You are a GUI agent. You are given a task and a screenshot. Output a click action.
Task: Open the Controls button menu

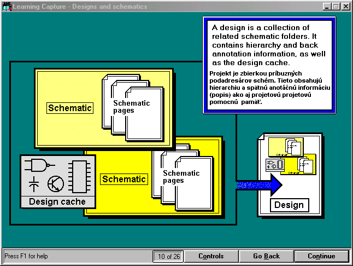[211, 256]
